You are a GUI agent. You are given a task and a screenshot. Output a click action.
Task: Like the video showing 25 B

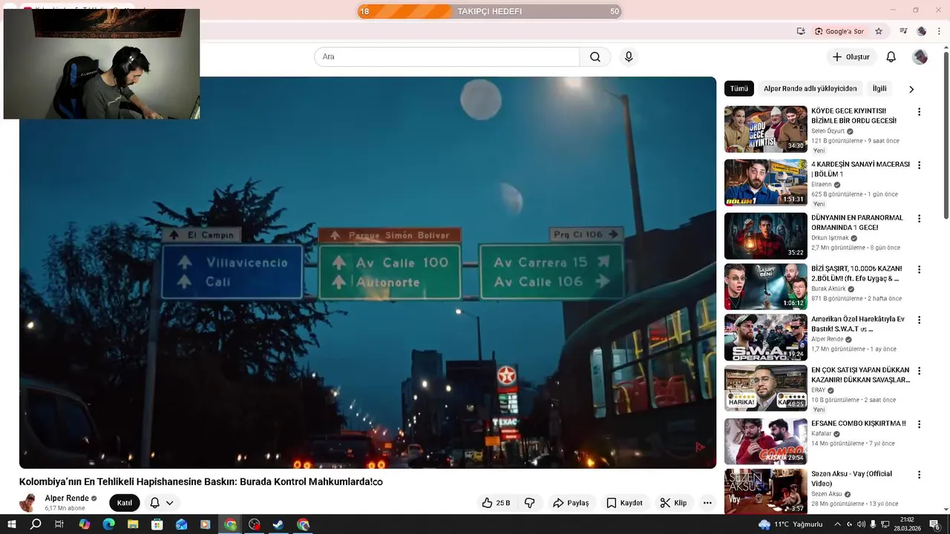[496, 503]
